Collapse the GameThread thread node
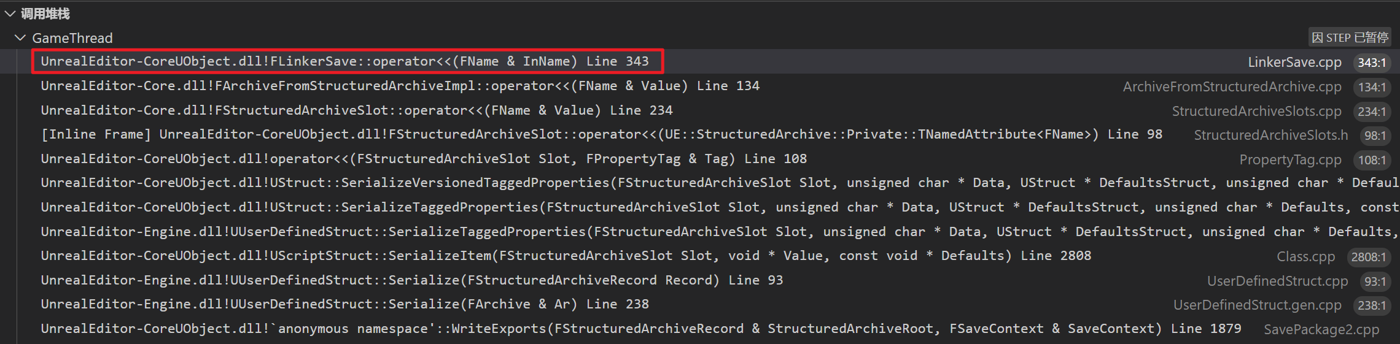Viewport: 1400px width, 344px height. (x=20, y=38)
